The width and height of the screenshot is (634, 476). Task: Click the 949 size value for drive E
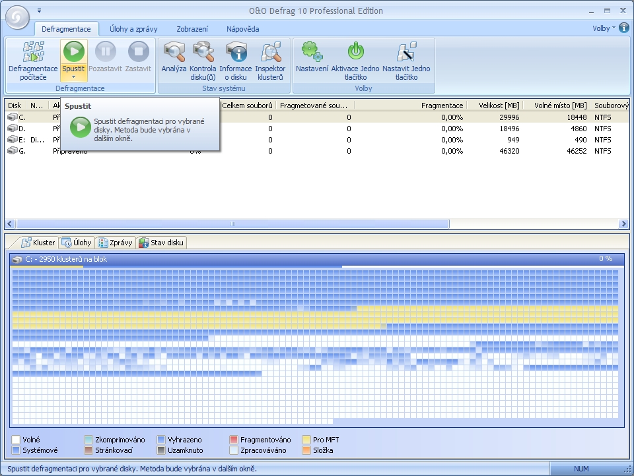(x=513, y=140)
